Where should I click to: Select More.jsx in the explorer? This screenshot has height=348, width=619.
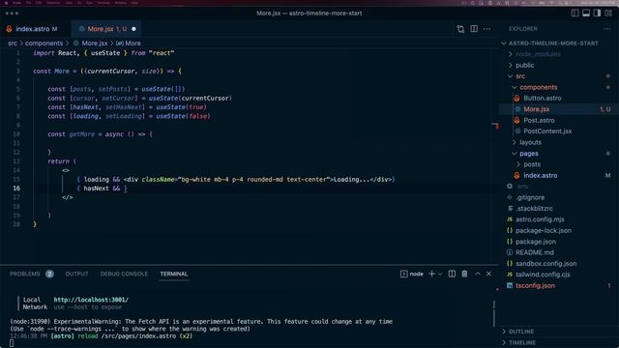coord(536,109)
